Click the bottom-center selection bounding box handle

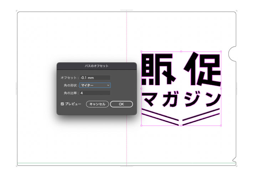coord(181,125)
